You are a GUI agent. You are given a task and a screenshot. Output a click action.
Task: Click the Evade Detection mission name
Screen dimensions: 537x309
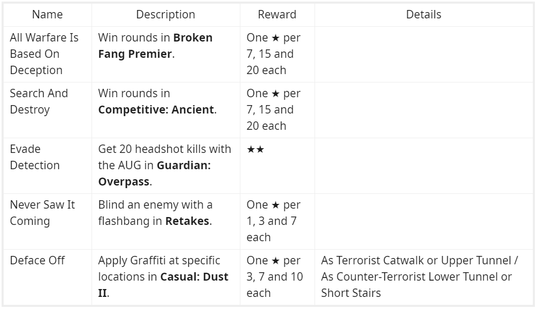(35, 157)
